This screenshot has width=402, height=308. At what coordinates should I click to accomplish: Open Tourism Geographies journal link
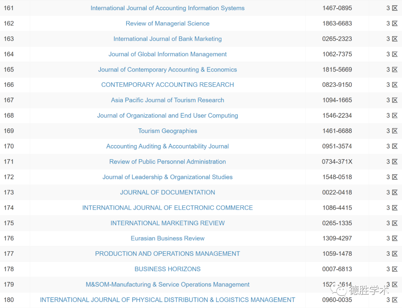[x=167, y=131]
